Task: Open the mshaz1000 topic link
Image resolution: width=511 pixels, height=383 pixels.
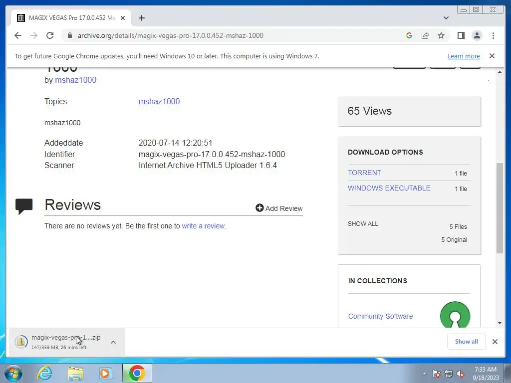Action: coord(159,101)
